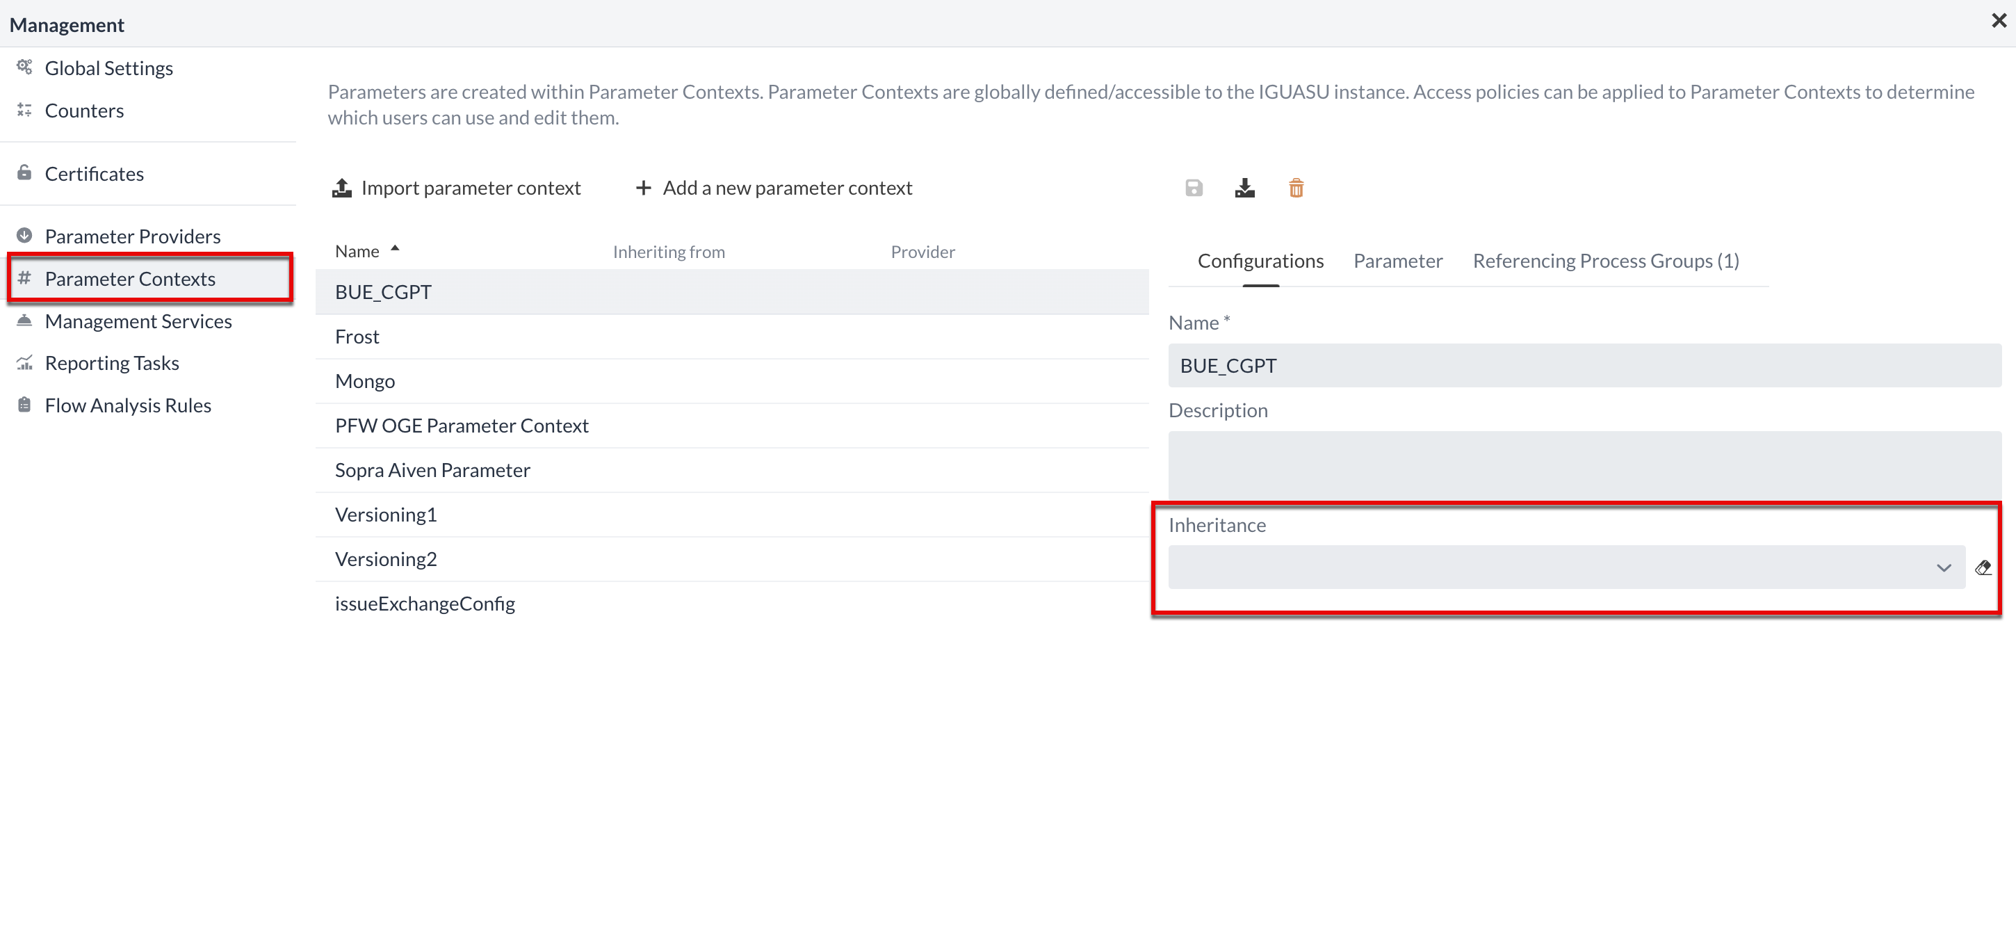
Task: Select the Versioning2 row
Action: (x=732, y=560)
